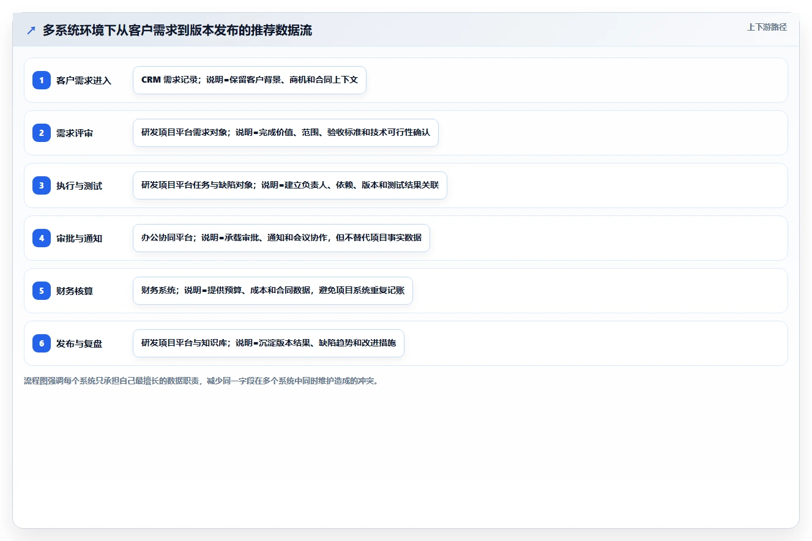Click the 审批与通知 step label

click(x=79, y=238)
